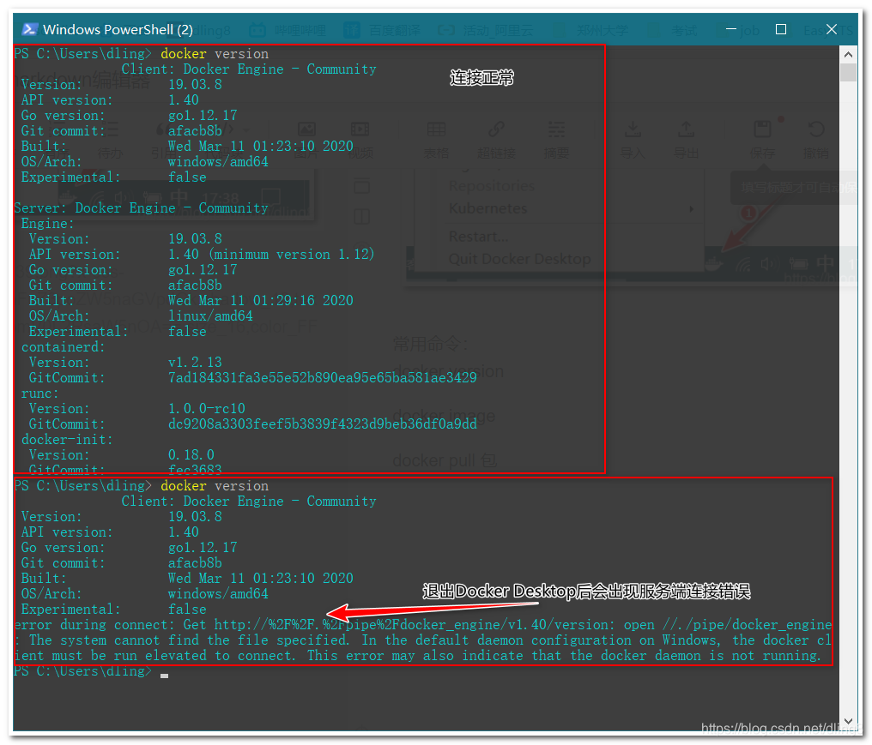Click the GitCommit hash starting with "dc9208a3303f"
Screen dimensions: 872x745
[323, 424]
